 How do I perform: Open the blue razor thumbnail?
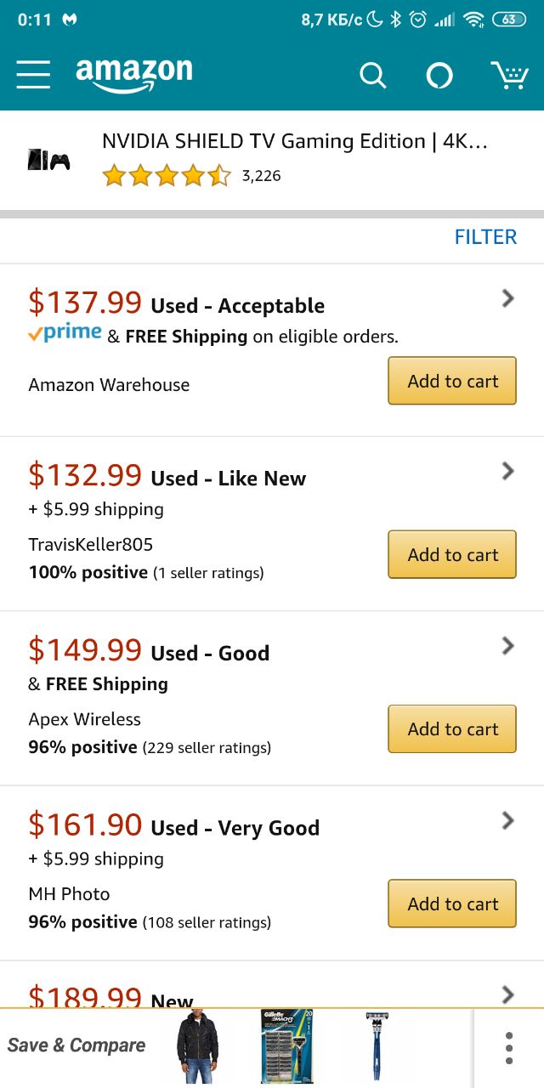coord(376,1046)
